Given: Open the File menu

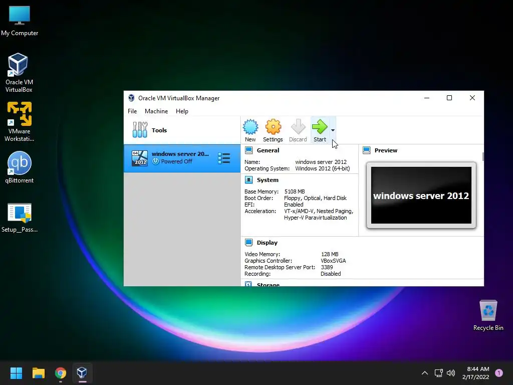Looking at the screenshot, I should [132, 111].
